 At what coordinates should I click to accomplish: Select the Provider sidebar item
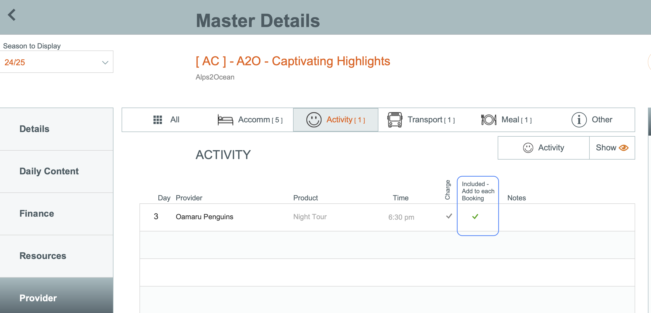(x=56, y=296)
